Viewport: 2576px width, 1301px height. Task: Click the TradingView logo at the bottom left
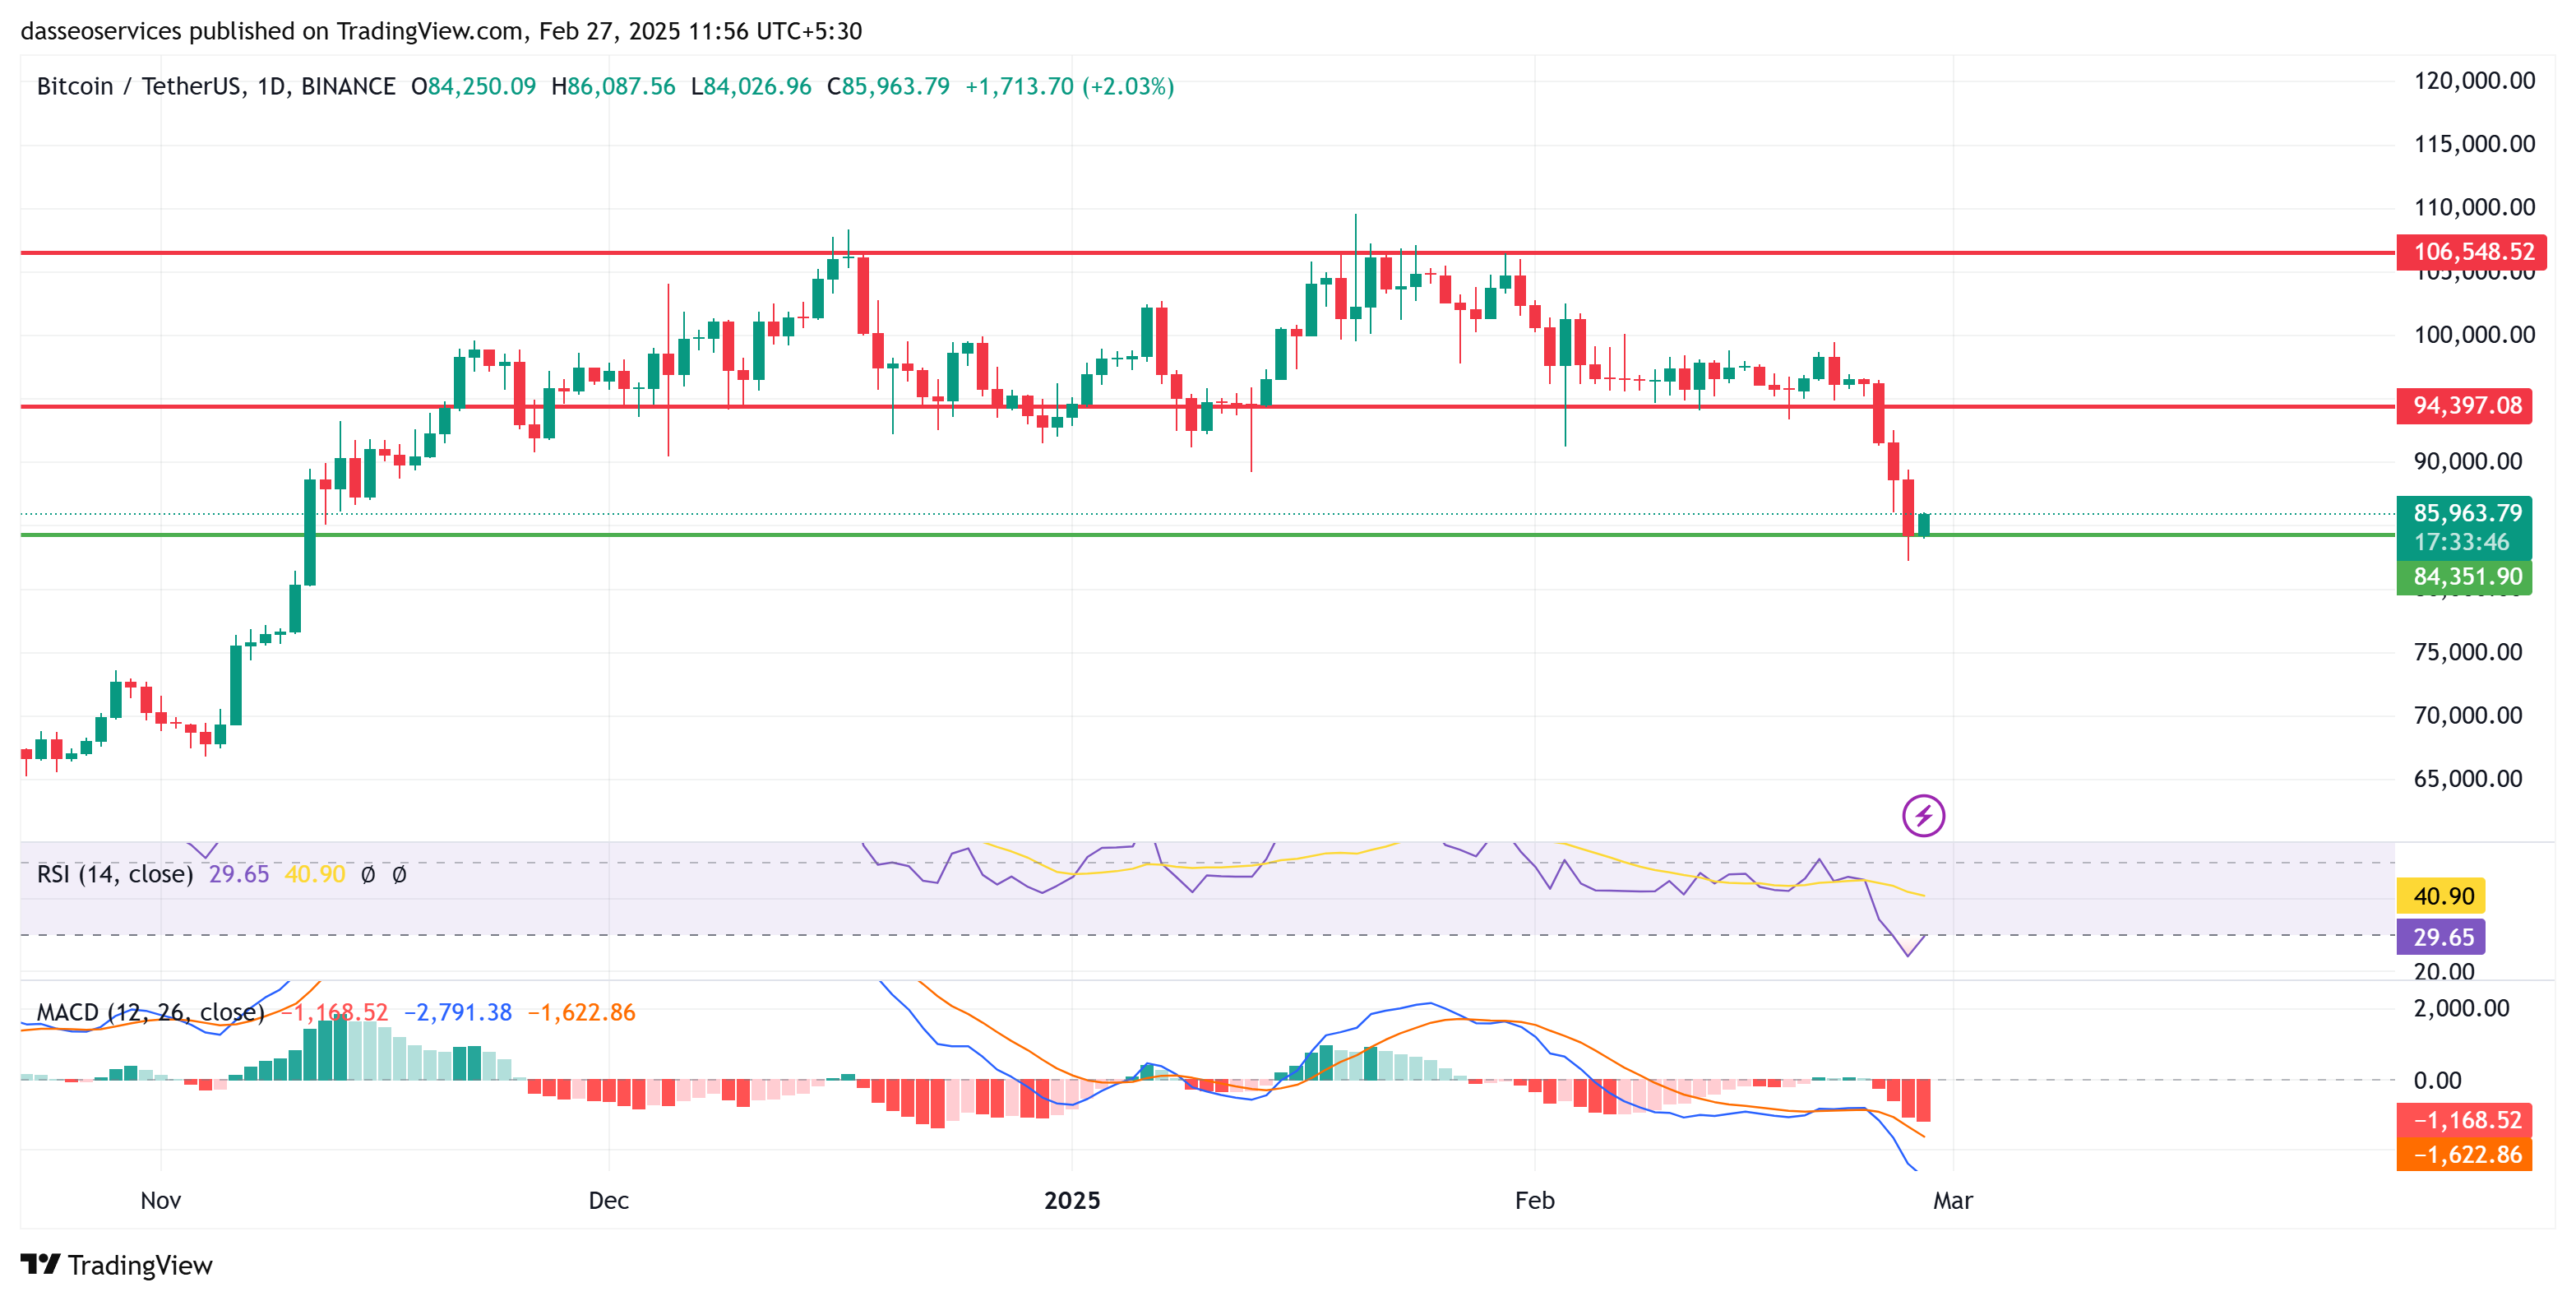[x=116, y=1265]
